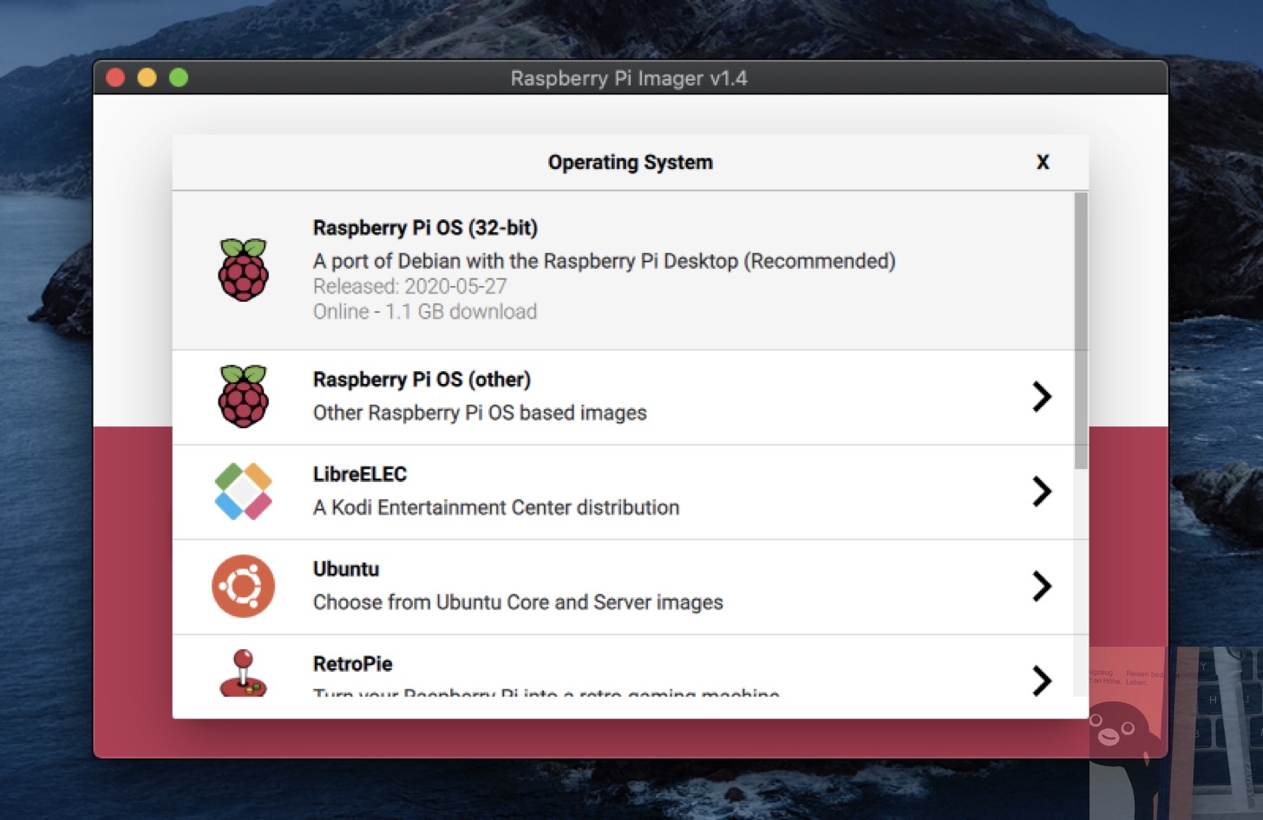
Task: Click the Raspberry Pi OS (other) raspberry logo
Action: click(x=243, y=396)
